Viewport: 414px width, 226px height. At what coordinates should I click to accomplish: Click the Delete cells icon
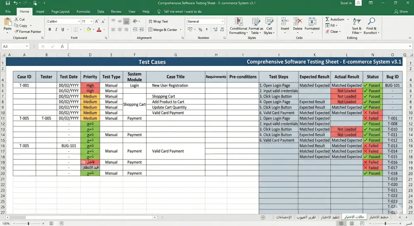[298, 22]
